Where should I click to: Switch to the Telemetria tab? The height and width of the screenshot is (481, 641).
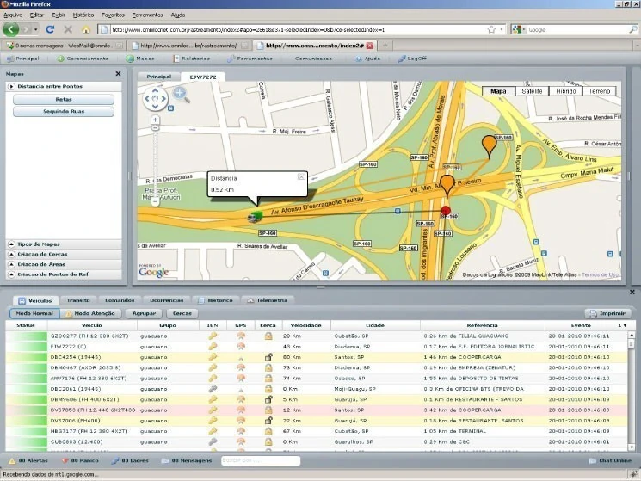coord(268,300)
